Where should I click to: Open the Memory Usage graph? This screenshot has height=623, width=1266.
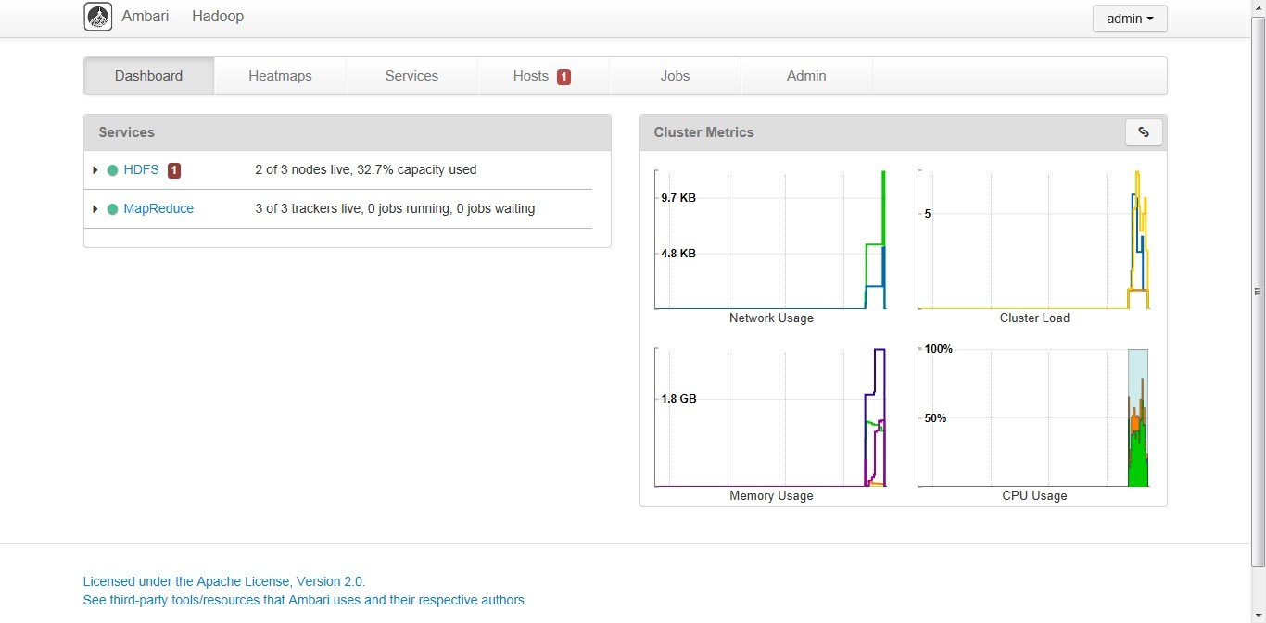[x=771, y=425]
